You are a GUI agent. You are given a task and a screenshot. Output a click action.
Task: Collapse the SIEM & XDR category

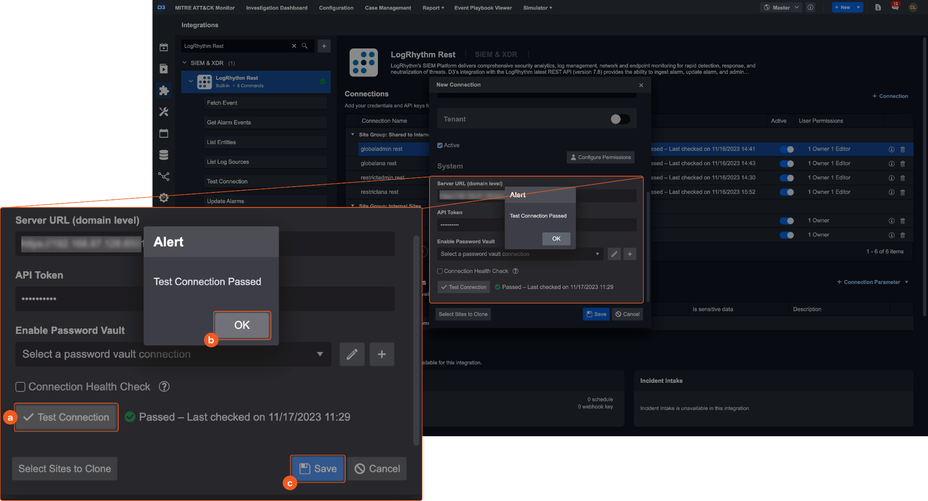click(184, 63)
